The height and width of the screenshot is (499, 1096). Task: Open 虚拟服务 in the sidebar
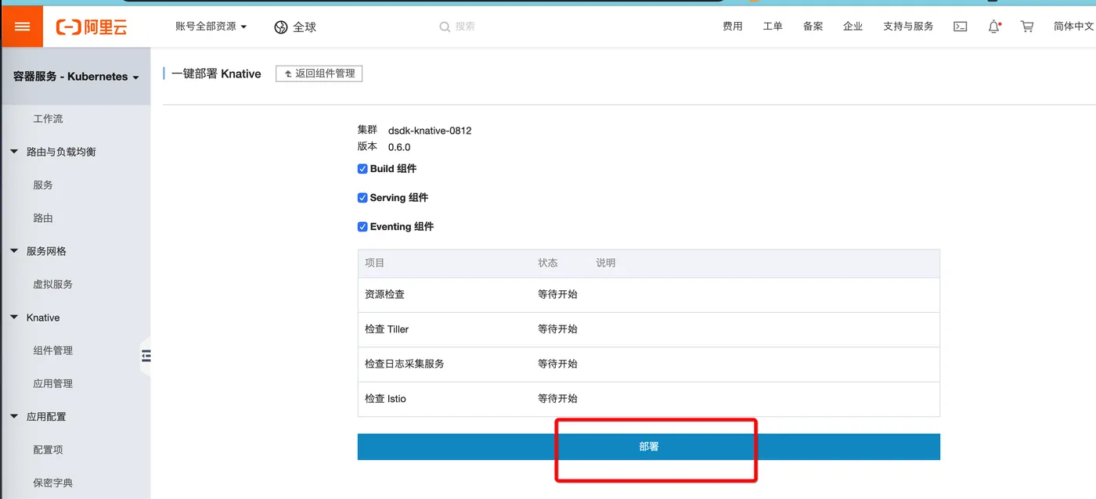click(52, 285)
